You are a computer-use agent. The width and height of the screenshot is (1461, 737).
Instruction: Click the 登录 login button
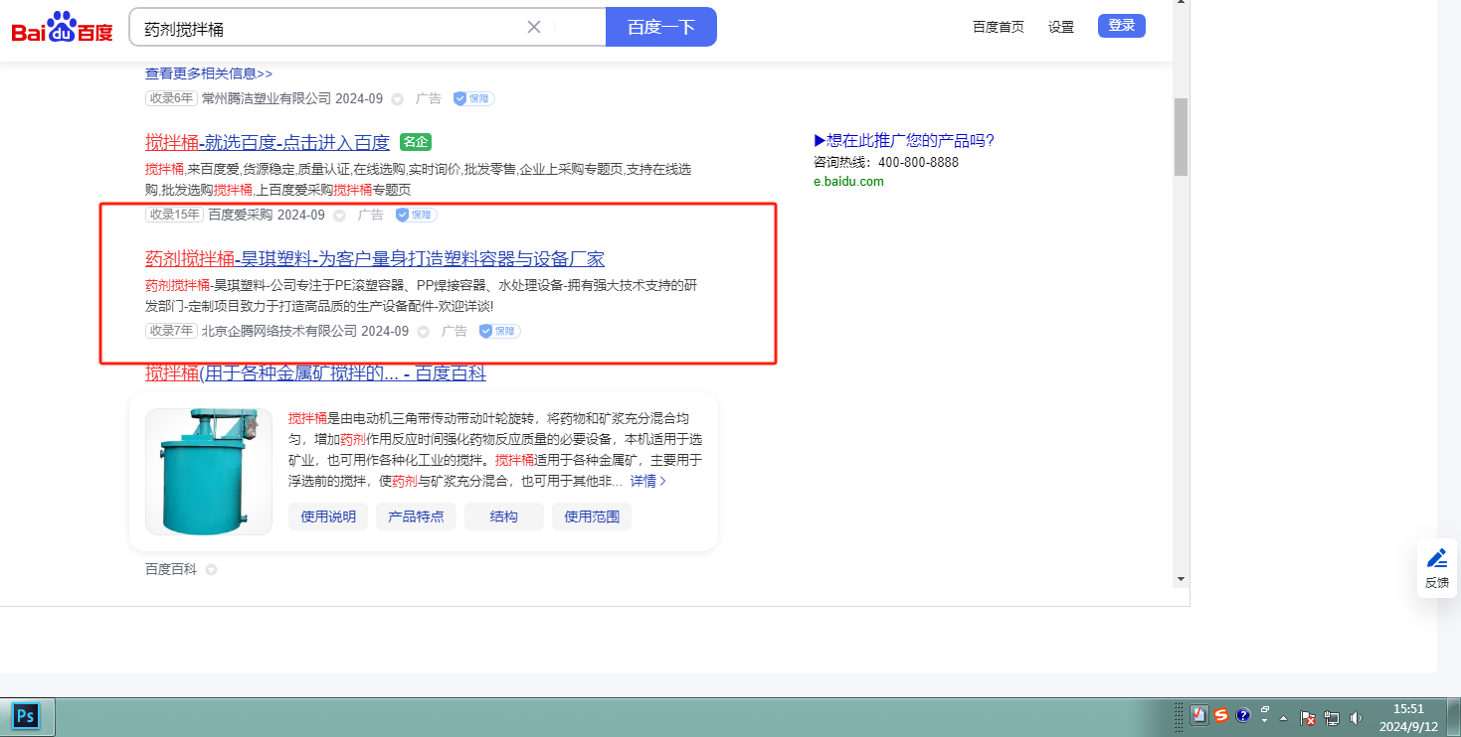pyautogui.click(x=1121, y=26)
